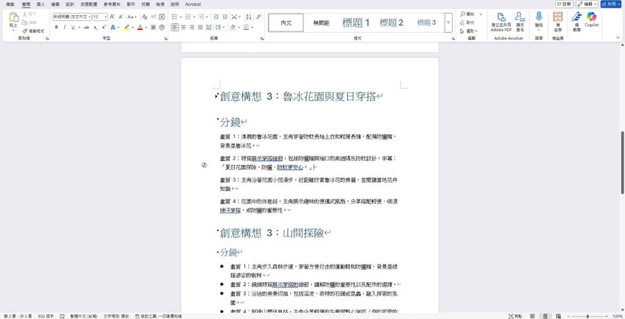Click the red font color button

(x=140, y=27)
